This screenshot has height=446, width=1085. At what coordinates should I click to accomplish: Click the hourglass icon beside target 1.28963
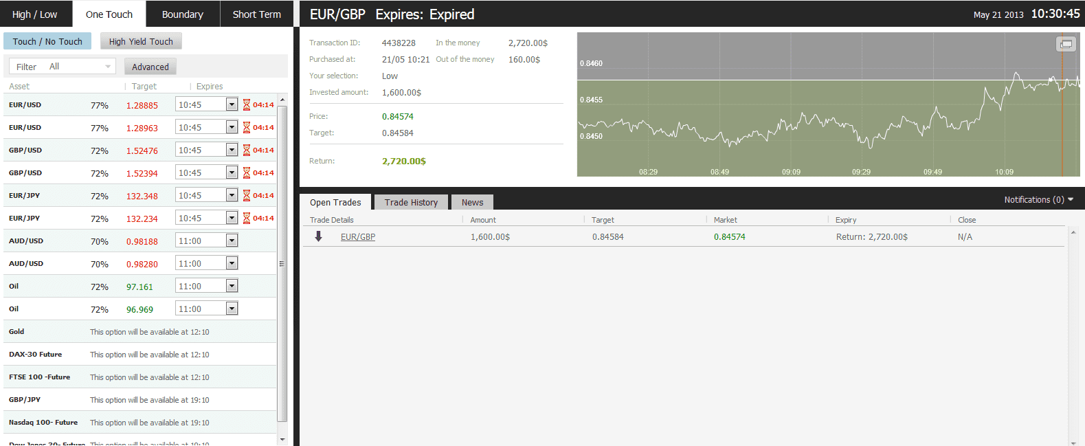[x=246, y=128]
